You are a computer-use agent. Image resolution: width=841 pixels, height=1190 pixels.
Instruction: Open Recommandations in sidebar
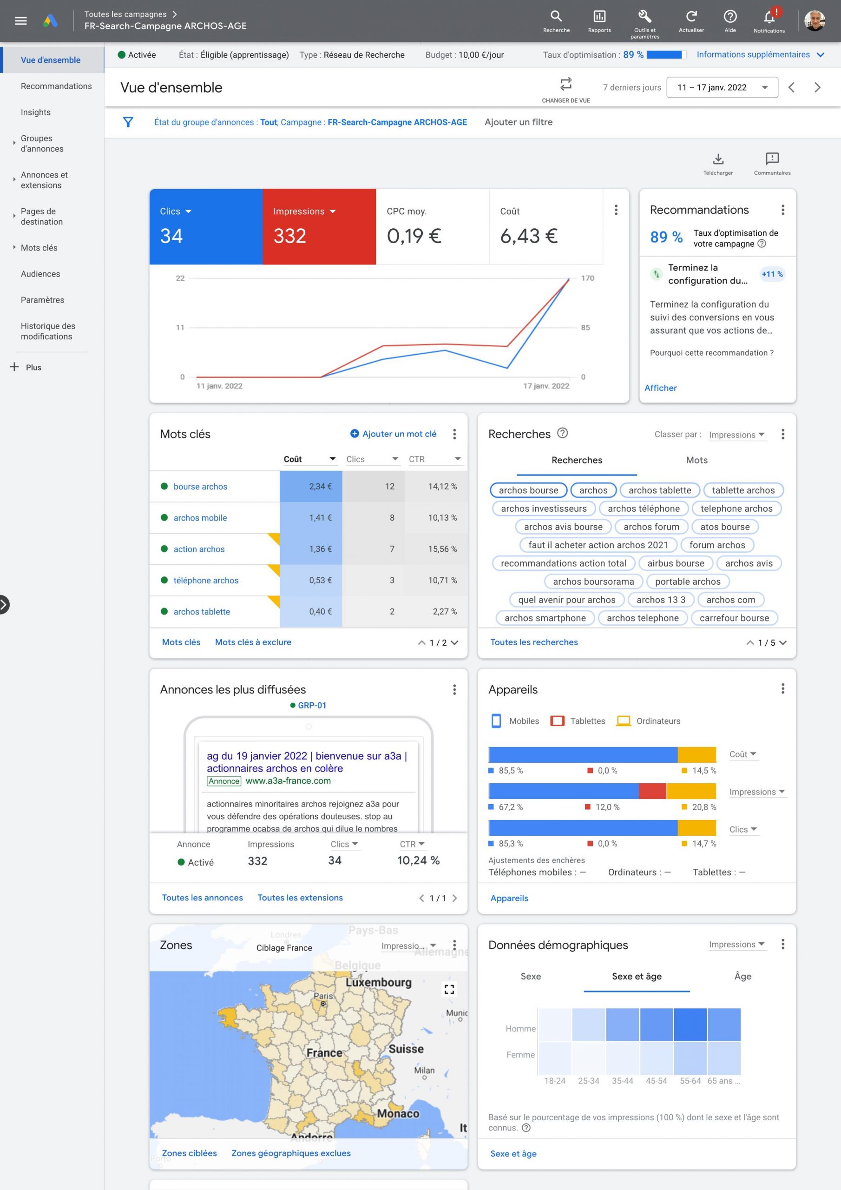coord(56,86)
